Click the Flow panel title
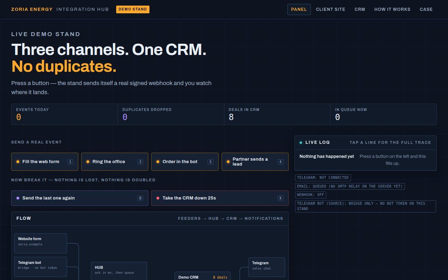Screen dimensions: 448x280 [x=24, y=218]
